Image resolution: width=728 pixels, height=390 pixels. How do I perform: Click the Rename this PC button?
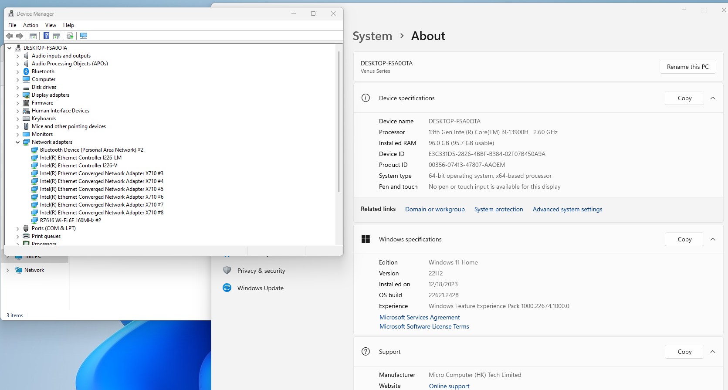pos(687,67)
